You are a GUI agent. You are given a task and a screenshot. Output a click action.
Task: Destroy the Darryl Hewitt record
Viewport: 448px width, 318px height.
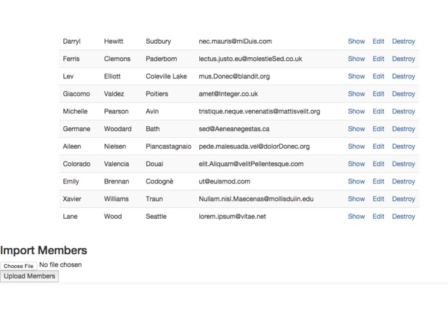[404, 41]
